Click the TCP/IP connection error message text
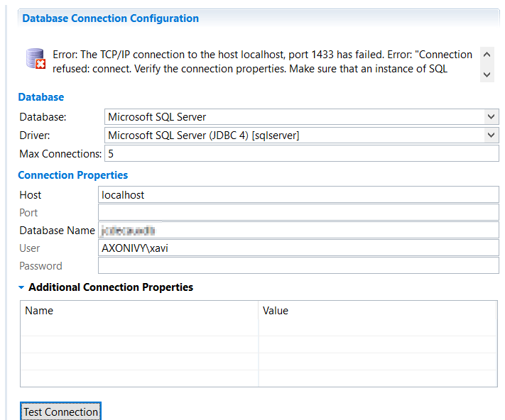 point(262,62)
